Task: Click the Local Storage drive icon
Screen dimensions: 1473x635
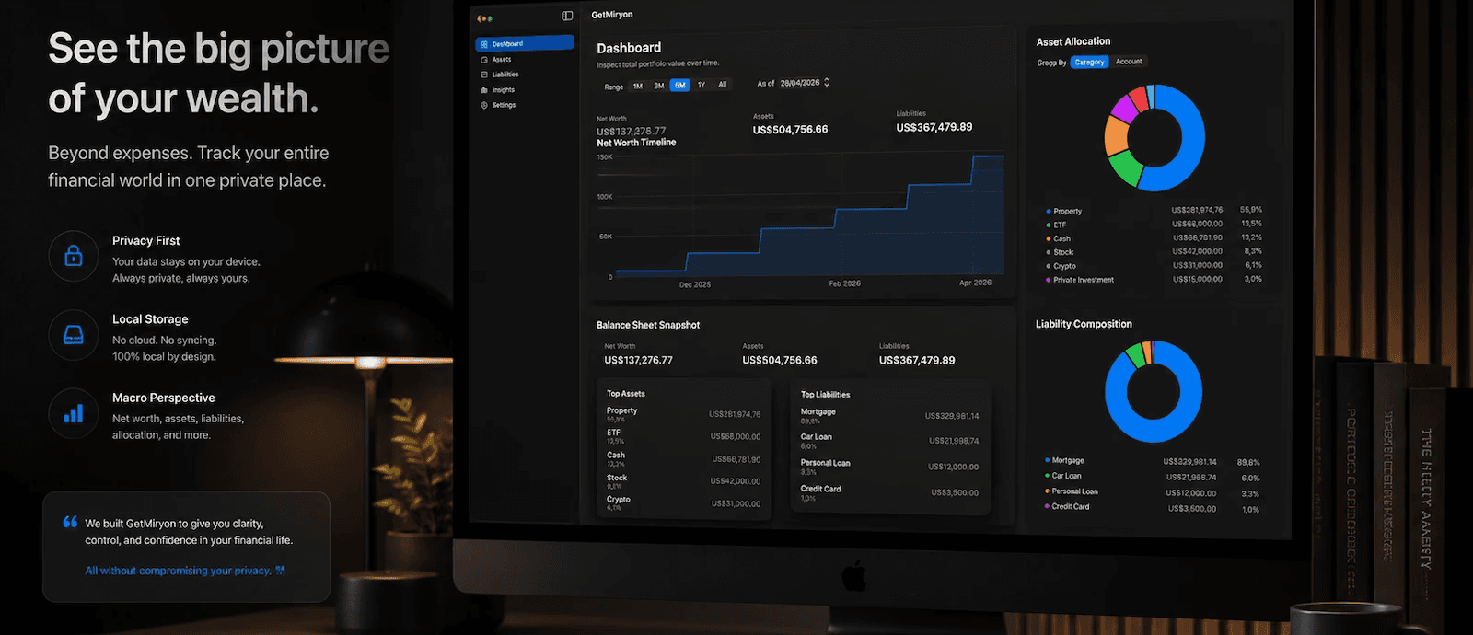Action: (x=74, y=335)
